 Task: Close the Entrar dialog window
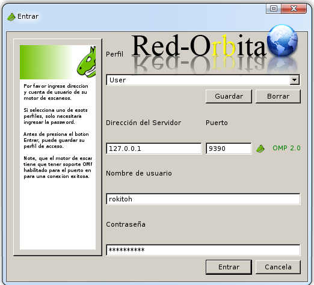(294, 8)
